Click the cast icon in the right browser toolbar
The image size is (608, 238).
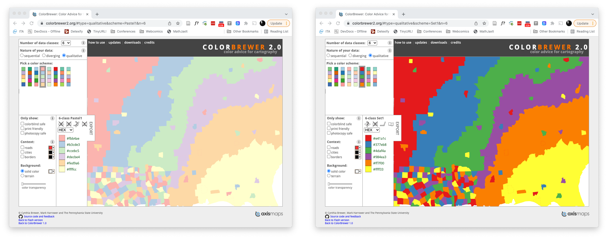point(560,23)
